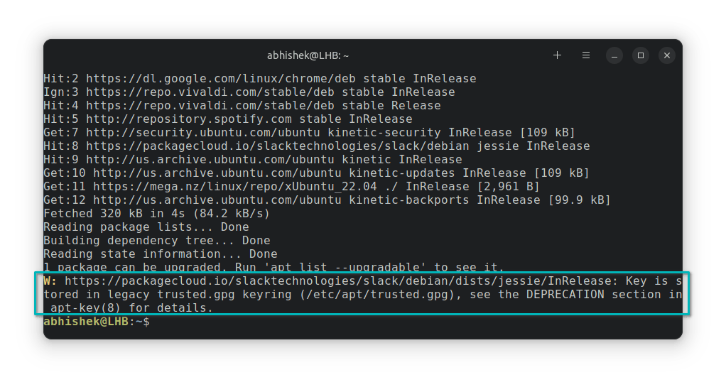This screenshot has height=387, width=726.
Task: Open the terminal hamburger menu
Action: pos(586,55)
